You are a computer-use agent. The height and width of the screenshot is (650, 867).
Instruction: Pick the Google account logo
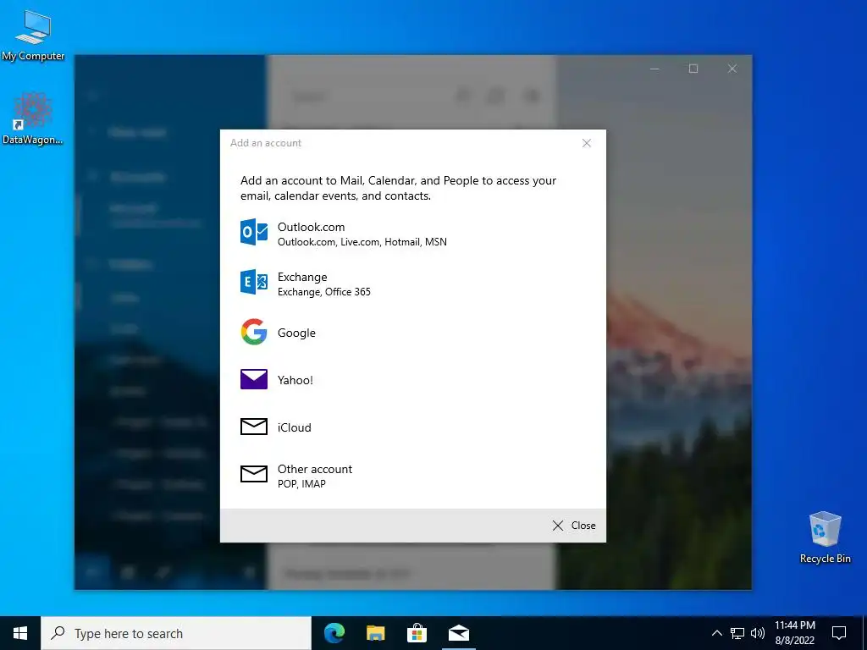tap(254, 332)
